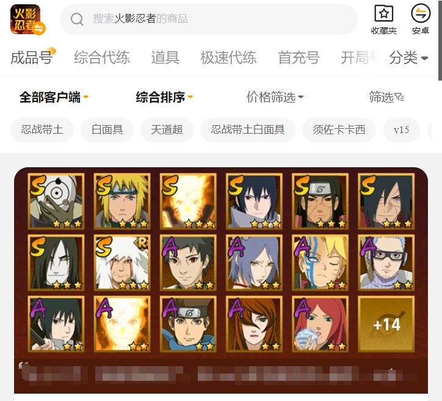Viewport: 442px width, 401px height.
Task: Select blonde Minato S-rank character icon
Action: coord(122,201)
